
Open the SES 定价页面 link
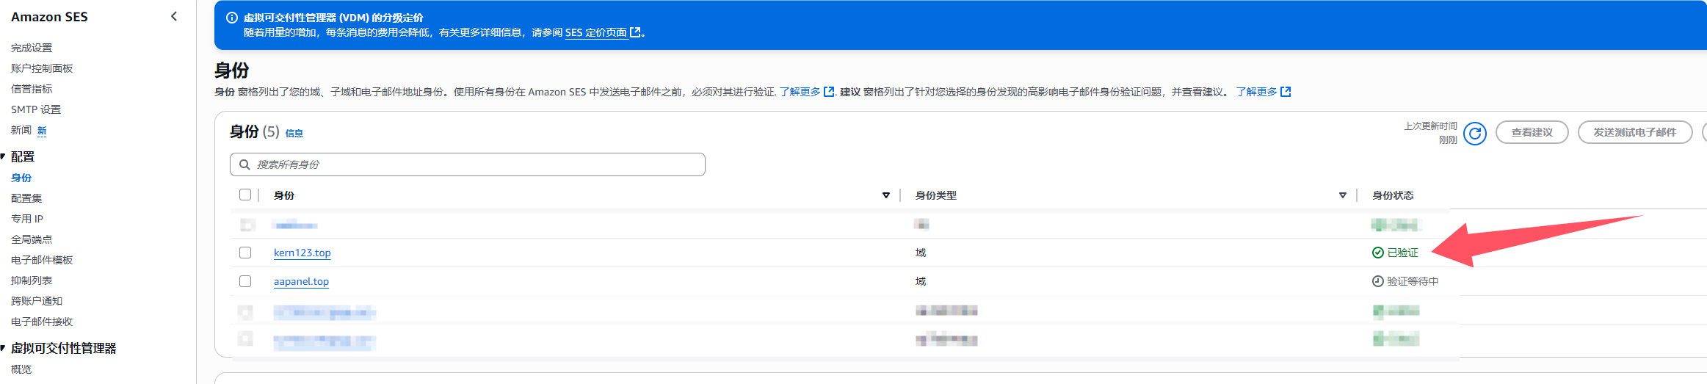click(x=596, y=32)
